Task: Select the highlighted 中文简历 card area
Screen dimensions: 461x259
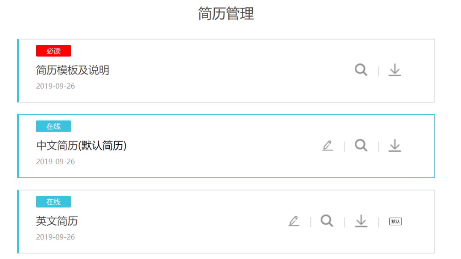Action: (x=226, y=146)
